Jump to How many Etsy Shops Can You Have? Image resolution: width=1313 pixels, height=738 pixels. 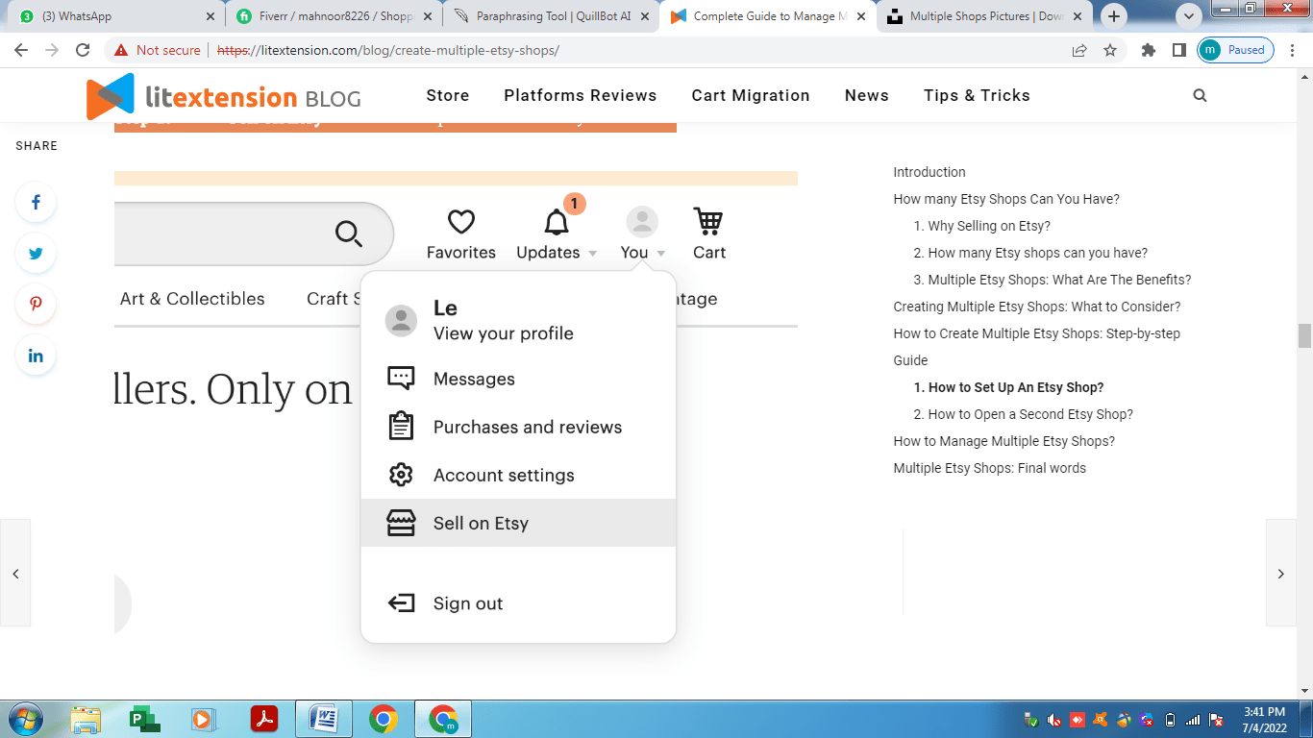[1006, 199]
